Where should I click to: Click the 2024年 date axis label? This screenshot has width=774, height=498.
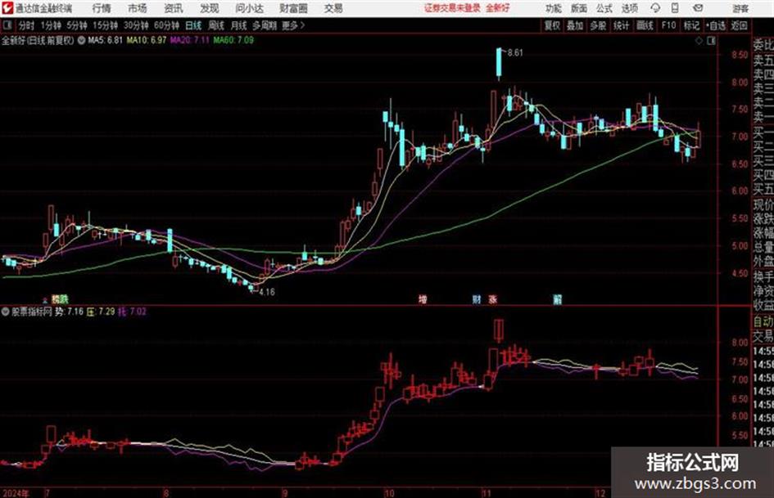click(16, 493)
